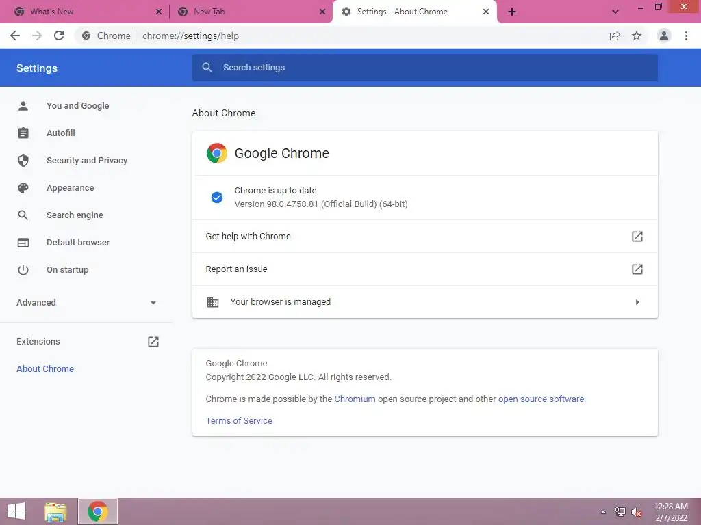The image size is (701, 525).
Task: Click external-link icon for Get help with Chrome
Action: click(637, 236)
